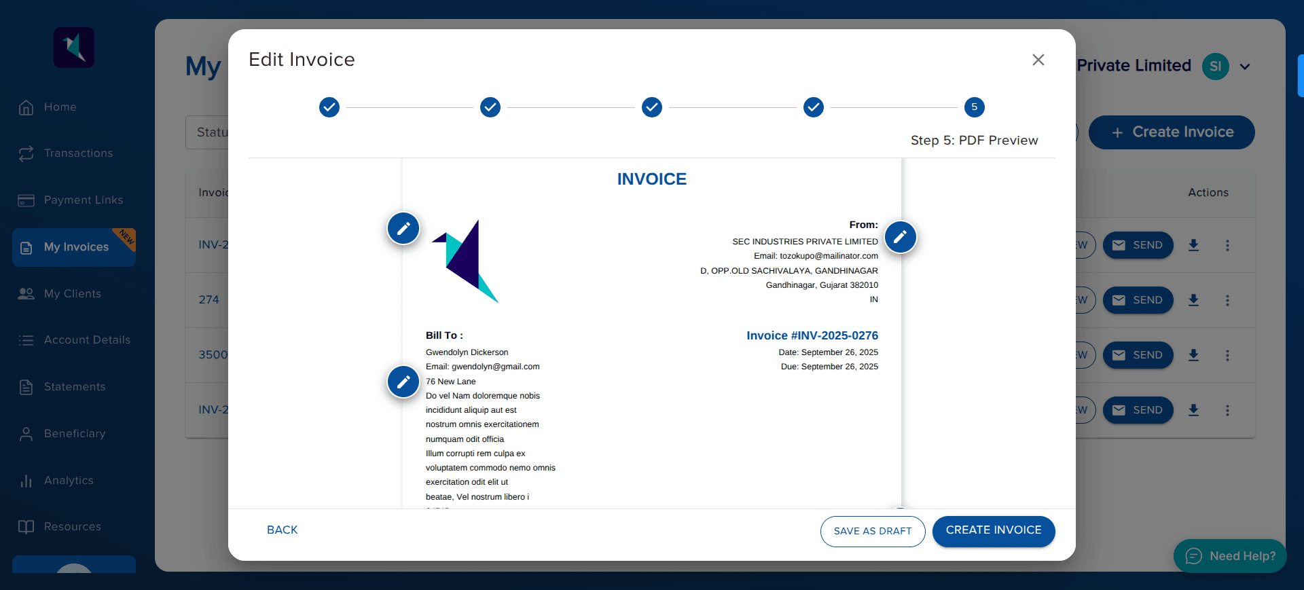Download the third invoice row
The height and width of the screenshot is (590, 1304).
(x=1193, y=355)
